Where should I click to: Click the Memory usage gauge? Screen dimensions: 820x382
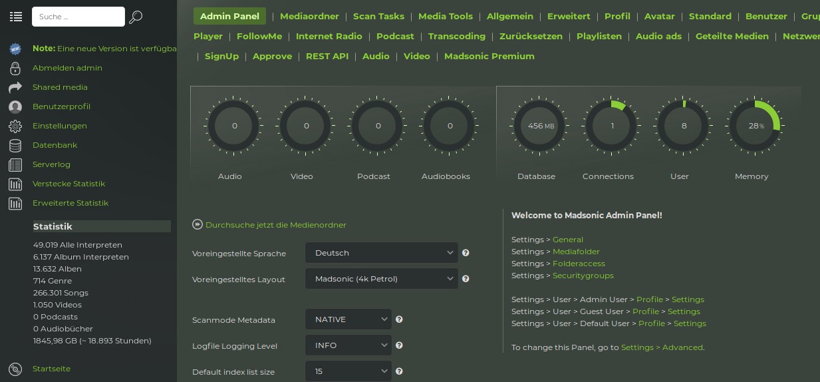point(754,126)
